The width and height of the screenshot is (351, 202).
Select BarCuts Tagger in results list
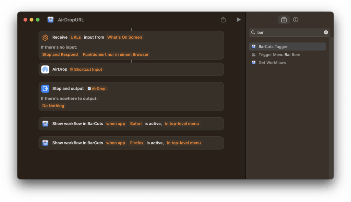[x=287, y=46]
